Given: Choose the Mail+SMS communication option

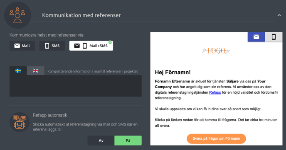Looking at the screenshot, I should click(91, 46).
